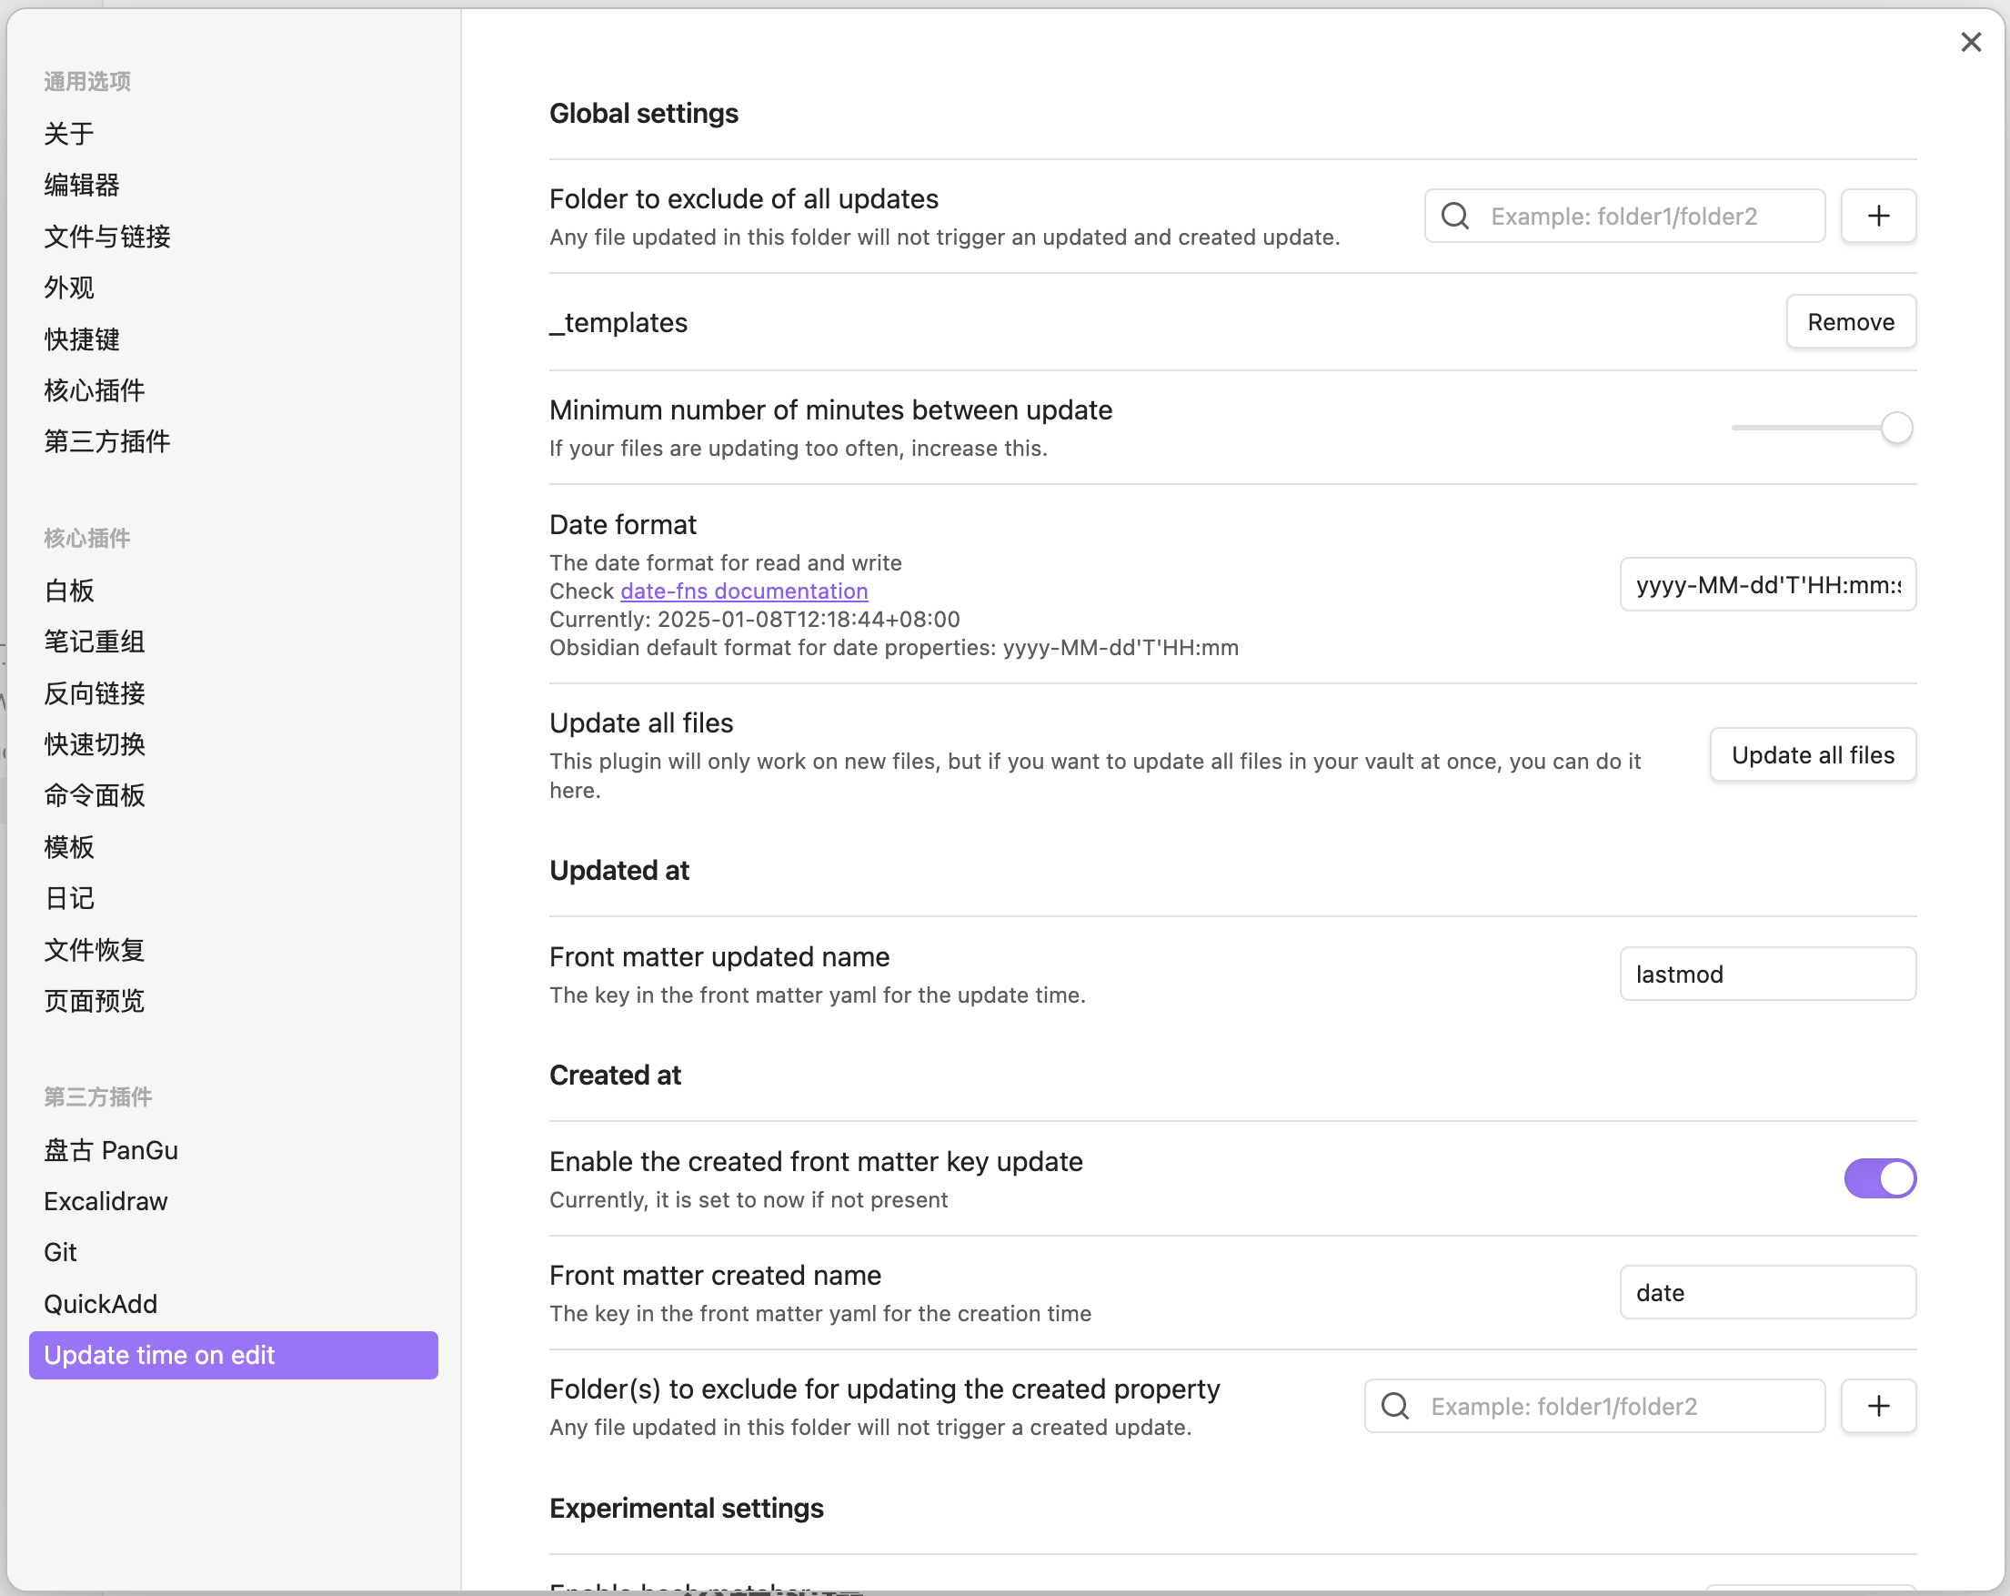Adjust the minimum minutes between update slider
This screenshot has width=2010, height=1596.
1895,429
